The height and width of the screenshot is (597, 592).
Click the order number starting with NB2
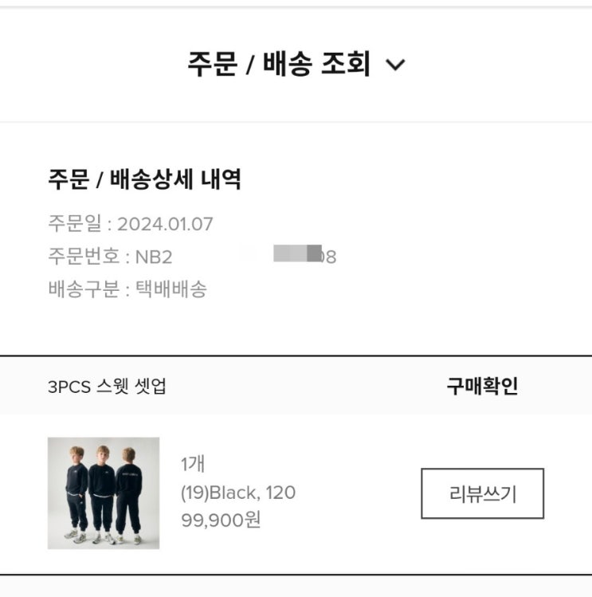click(151, 257)
